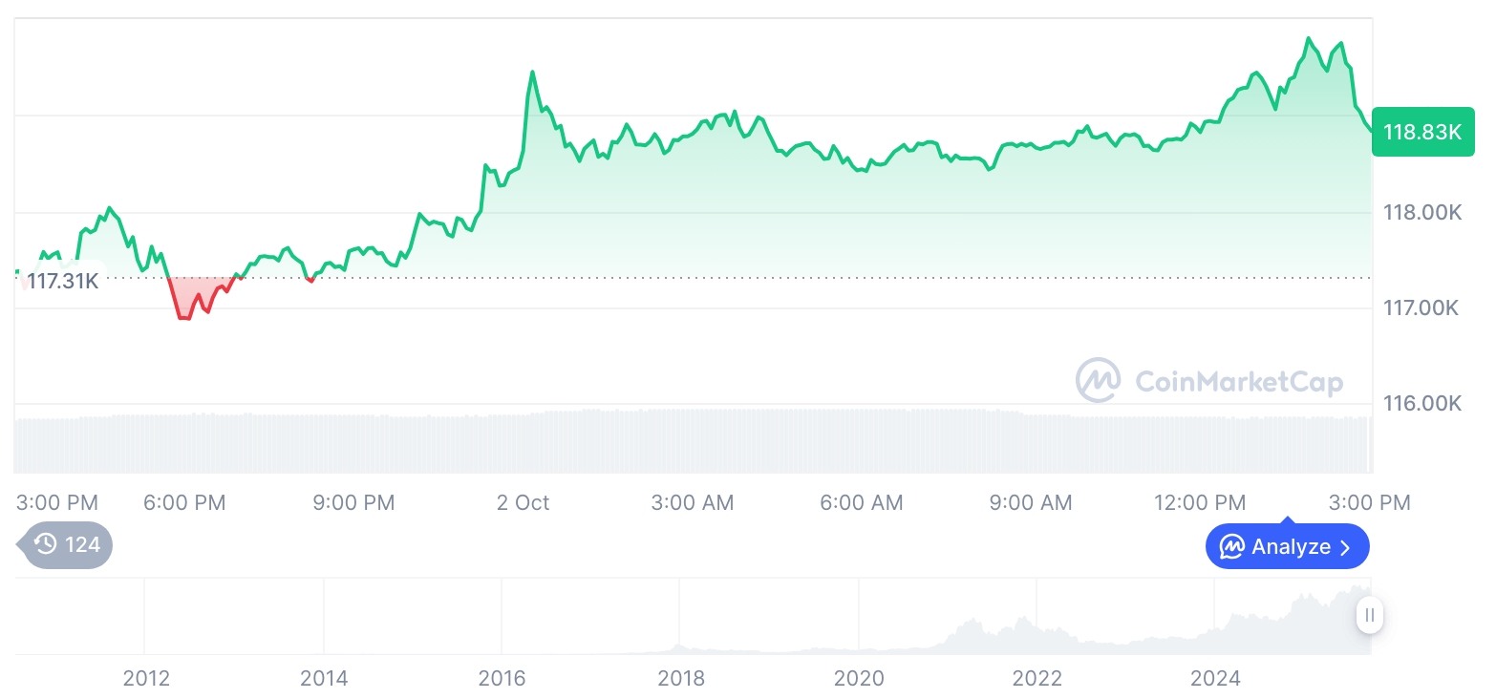Click the 116.00K price axis label

(1422, 404)
